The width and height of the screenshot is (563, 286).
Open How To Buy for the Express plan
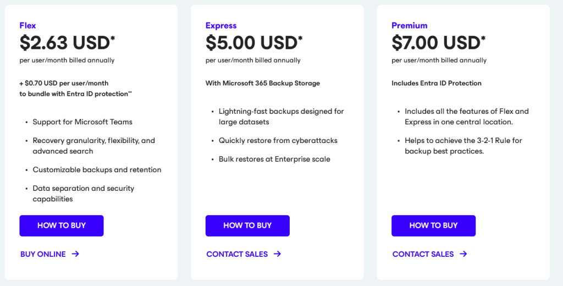pos(247,226)
